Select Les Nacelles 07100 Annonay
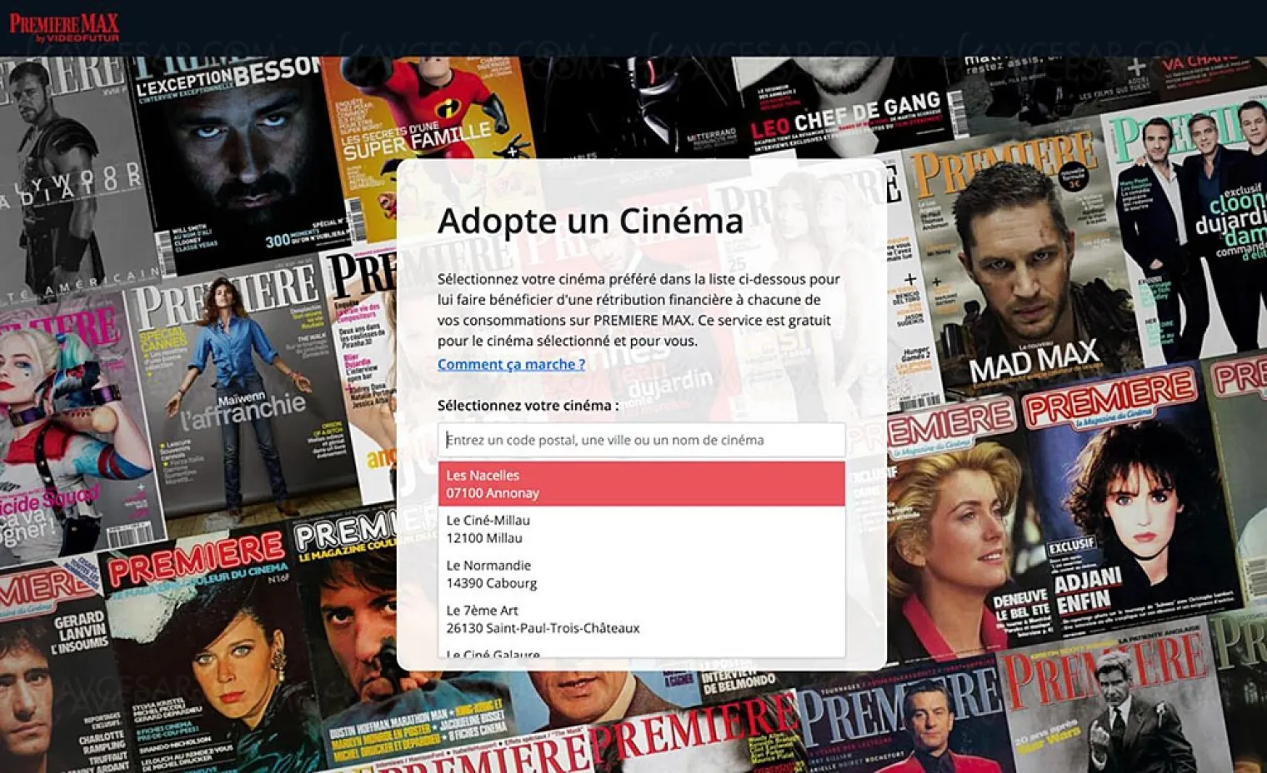 [641, 484]
